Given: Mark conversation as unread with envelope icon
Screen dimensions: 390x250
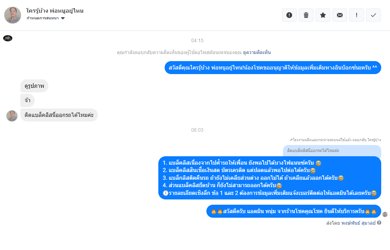Looking at the screenshot, I should coord(340,15).
